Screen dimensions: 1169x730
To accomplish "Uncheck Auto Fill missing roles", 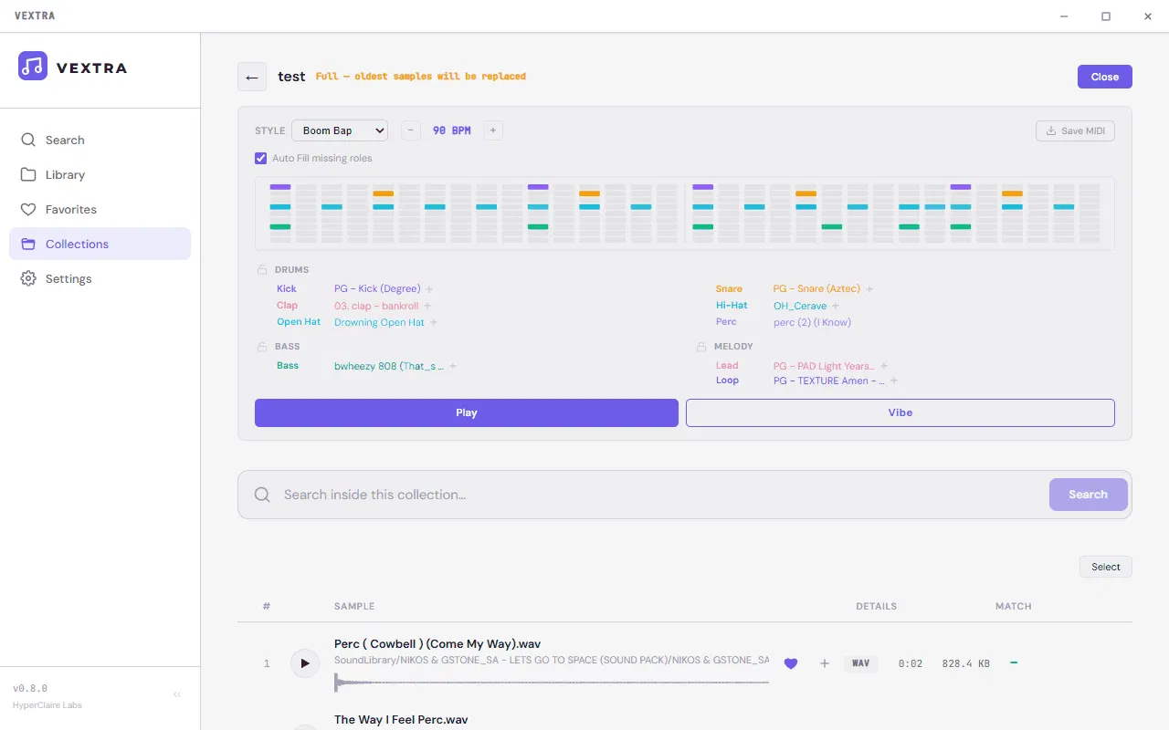I will (x=261, y=158).
